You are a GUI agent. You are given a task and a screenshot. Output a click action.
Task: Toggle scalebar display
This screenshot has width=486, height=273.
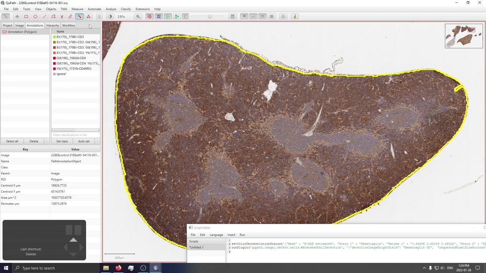pyautogui.click(x=262, y=16)
